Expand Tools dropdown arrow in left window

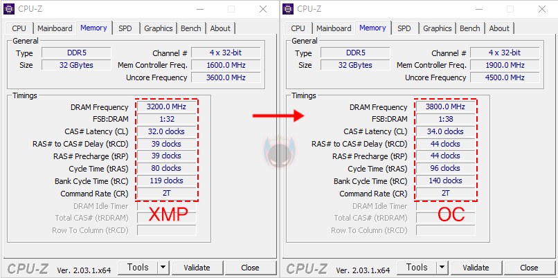pyautogui.click(x=163, y=268)
